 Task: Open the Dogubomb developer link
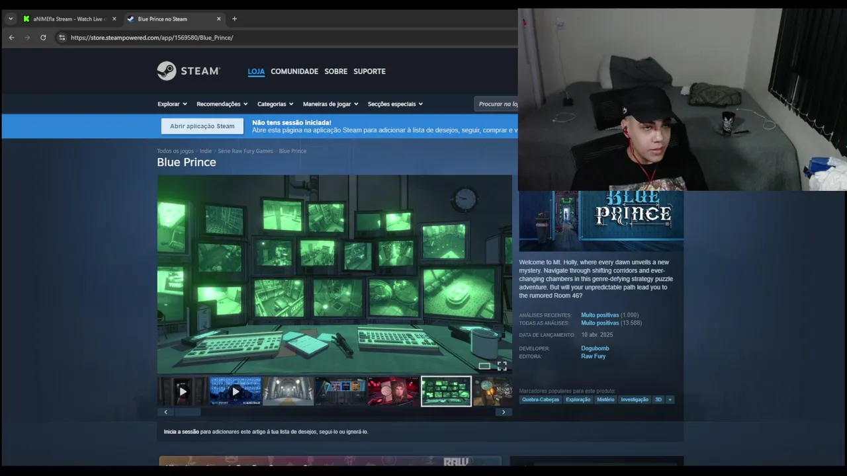coord(595,348)
